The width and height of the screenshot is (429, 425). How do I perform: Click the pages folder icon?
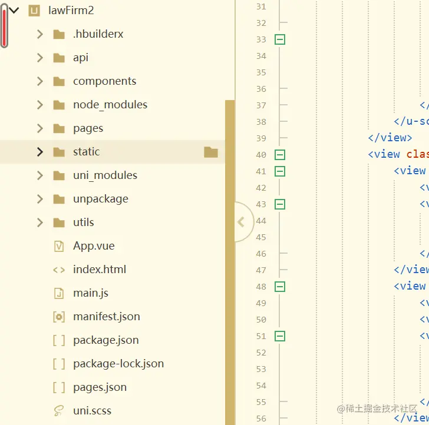[59, 128]
